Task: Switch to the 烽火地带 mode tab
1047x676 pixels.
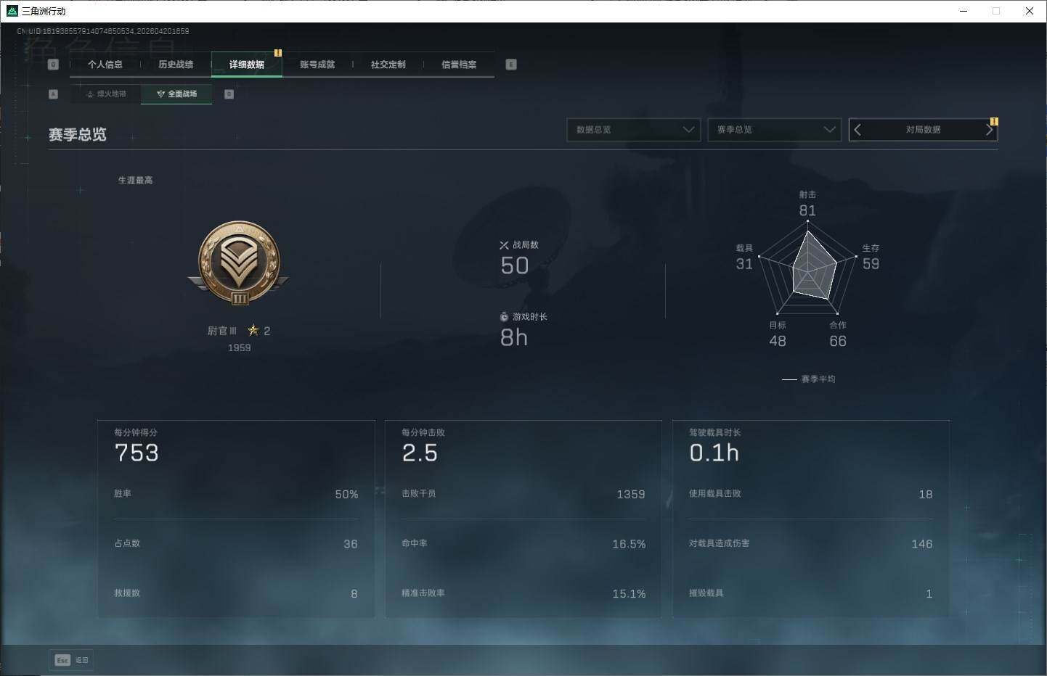Action: (x=106, y=94)
